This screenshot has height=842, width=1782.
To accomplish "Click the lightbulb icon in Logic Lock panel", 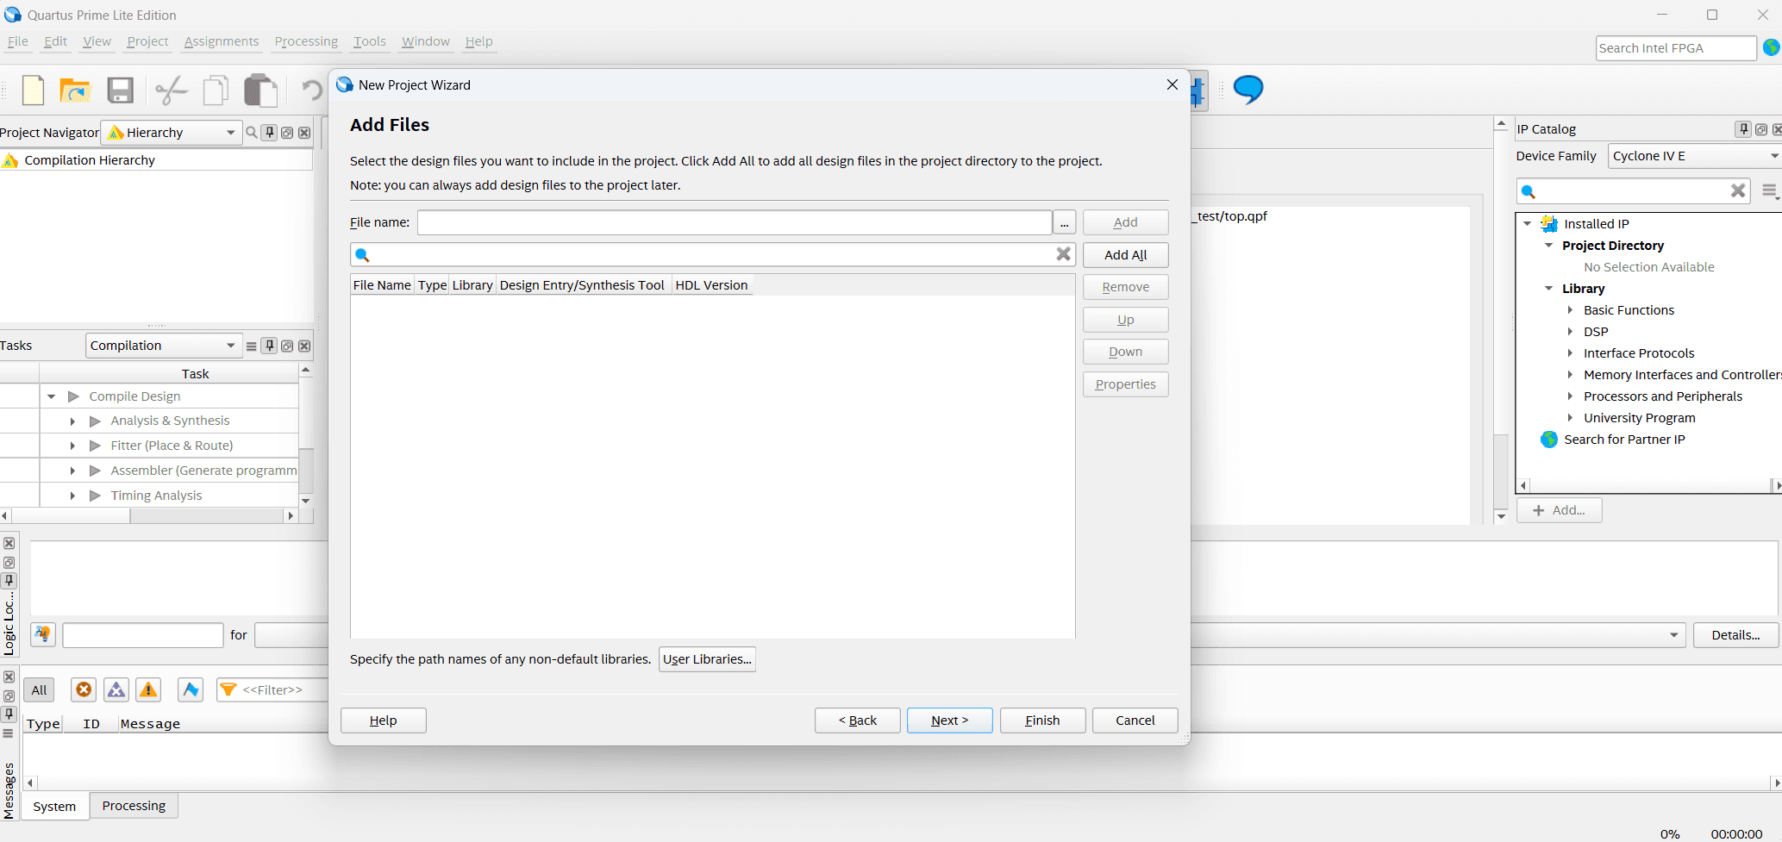I will 43,635.
